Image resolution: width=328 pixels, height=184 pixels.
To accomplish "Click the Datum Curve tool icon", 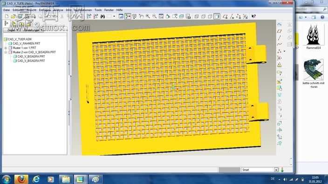I will (280, 45).
